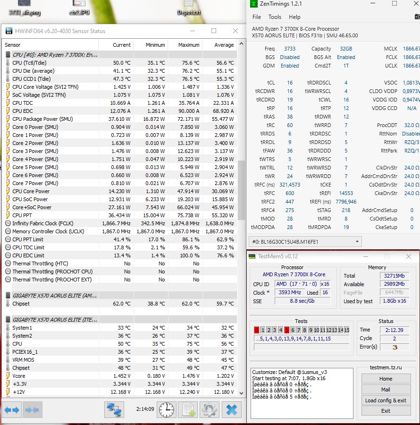The width and height of the screenshot is (420, 425).
Task: Click thermometer icon of CPU (Tctl/Tdie) row
Action: tap(8, 63)
